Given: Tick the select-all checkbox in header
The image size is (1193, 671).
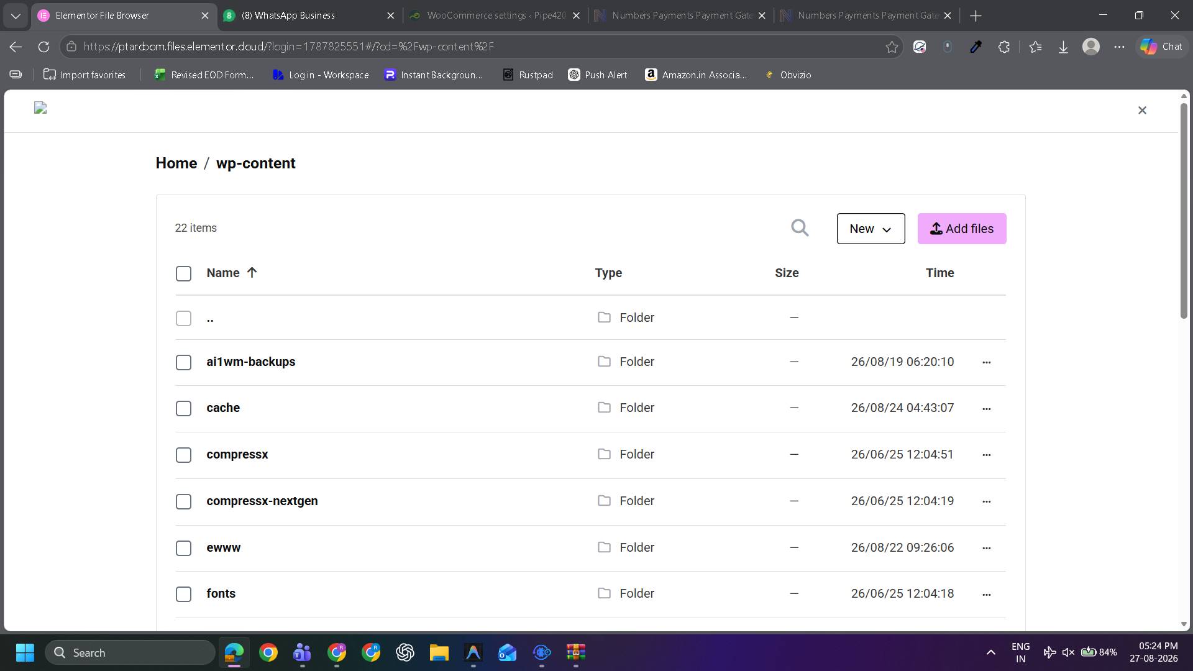Looking at the screenshot, I should click(183, 273).
